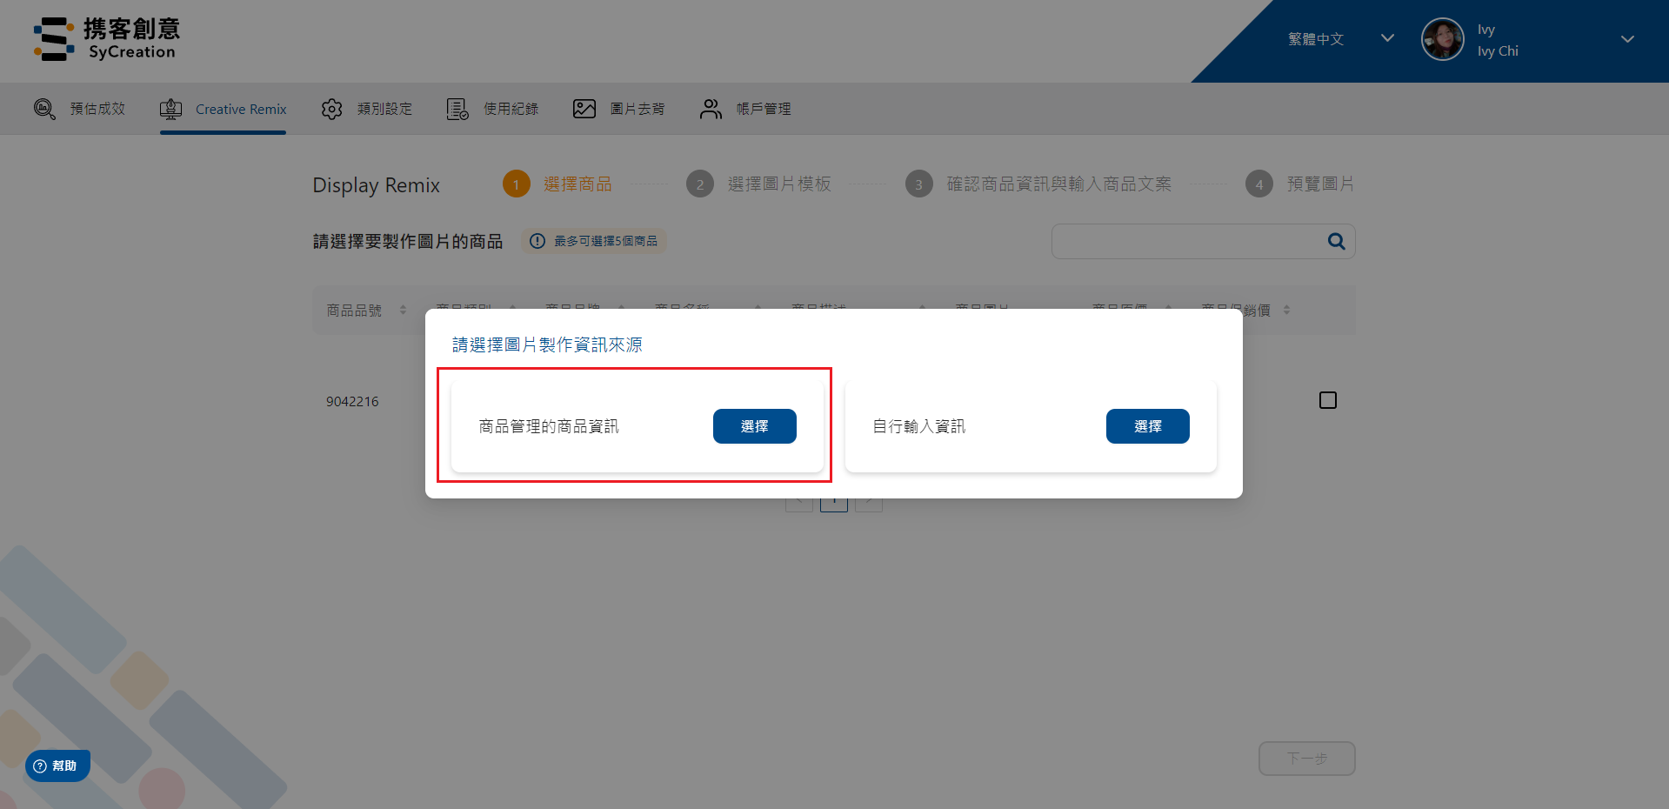Click the product search input field
The width and height of the screenshot is (1669, 809).
pos(1188,241)
